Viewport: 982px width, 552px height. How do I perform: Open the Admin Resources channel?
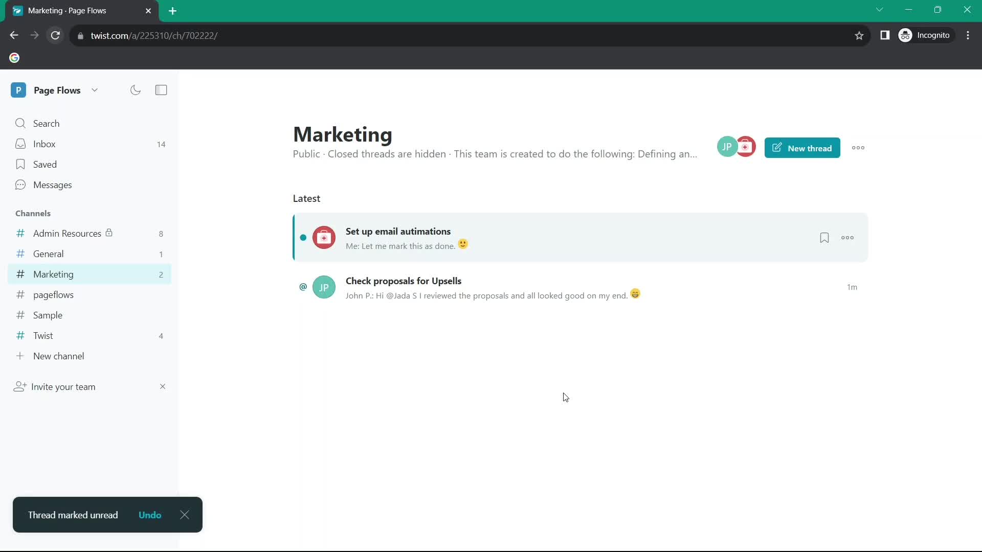[x=68, y=233]
